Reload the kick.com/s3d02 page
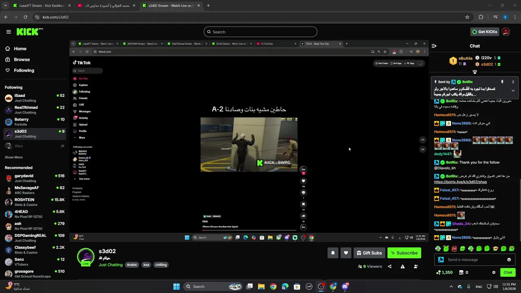 25,17
